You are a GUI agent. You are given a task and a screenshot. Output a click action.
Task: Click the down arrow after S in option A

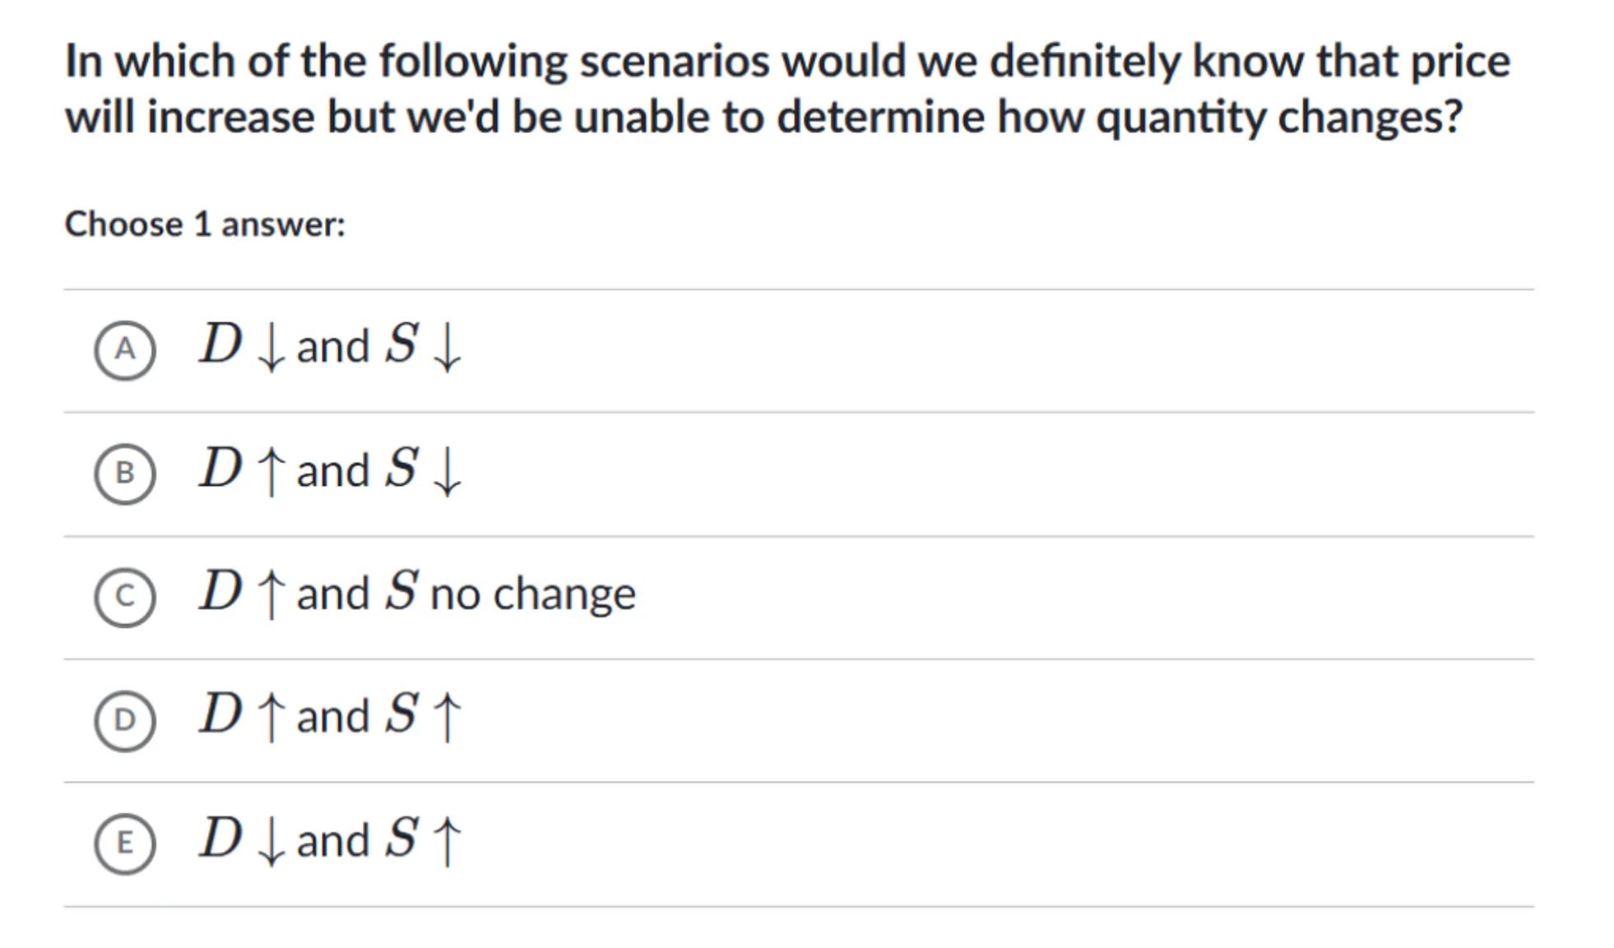pyautogui.click(x=447, y=348)
